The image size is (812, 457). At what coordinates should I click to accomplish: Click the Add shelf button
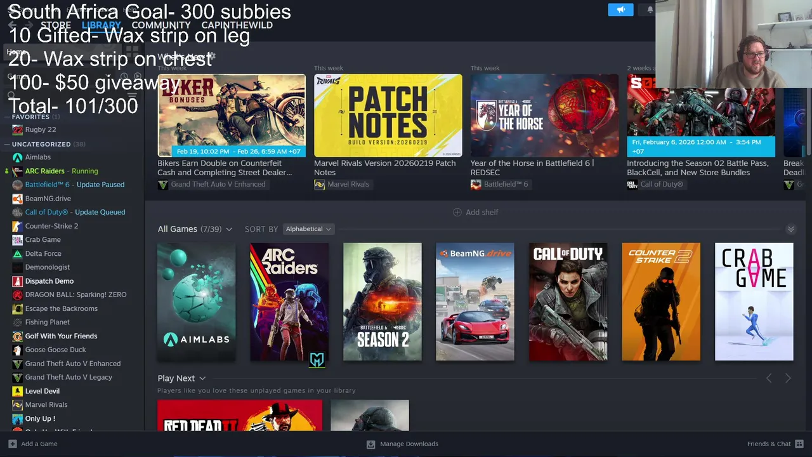coord(475,212)
